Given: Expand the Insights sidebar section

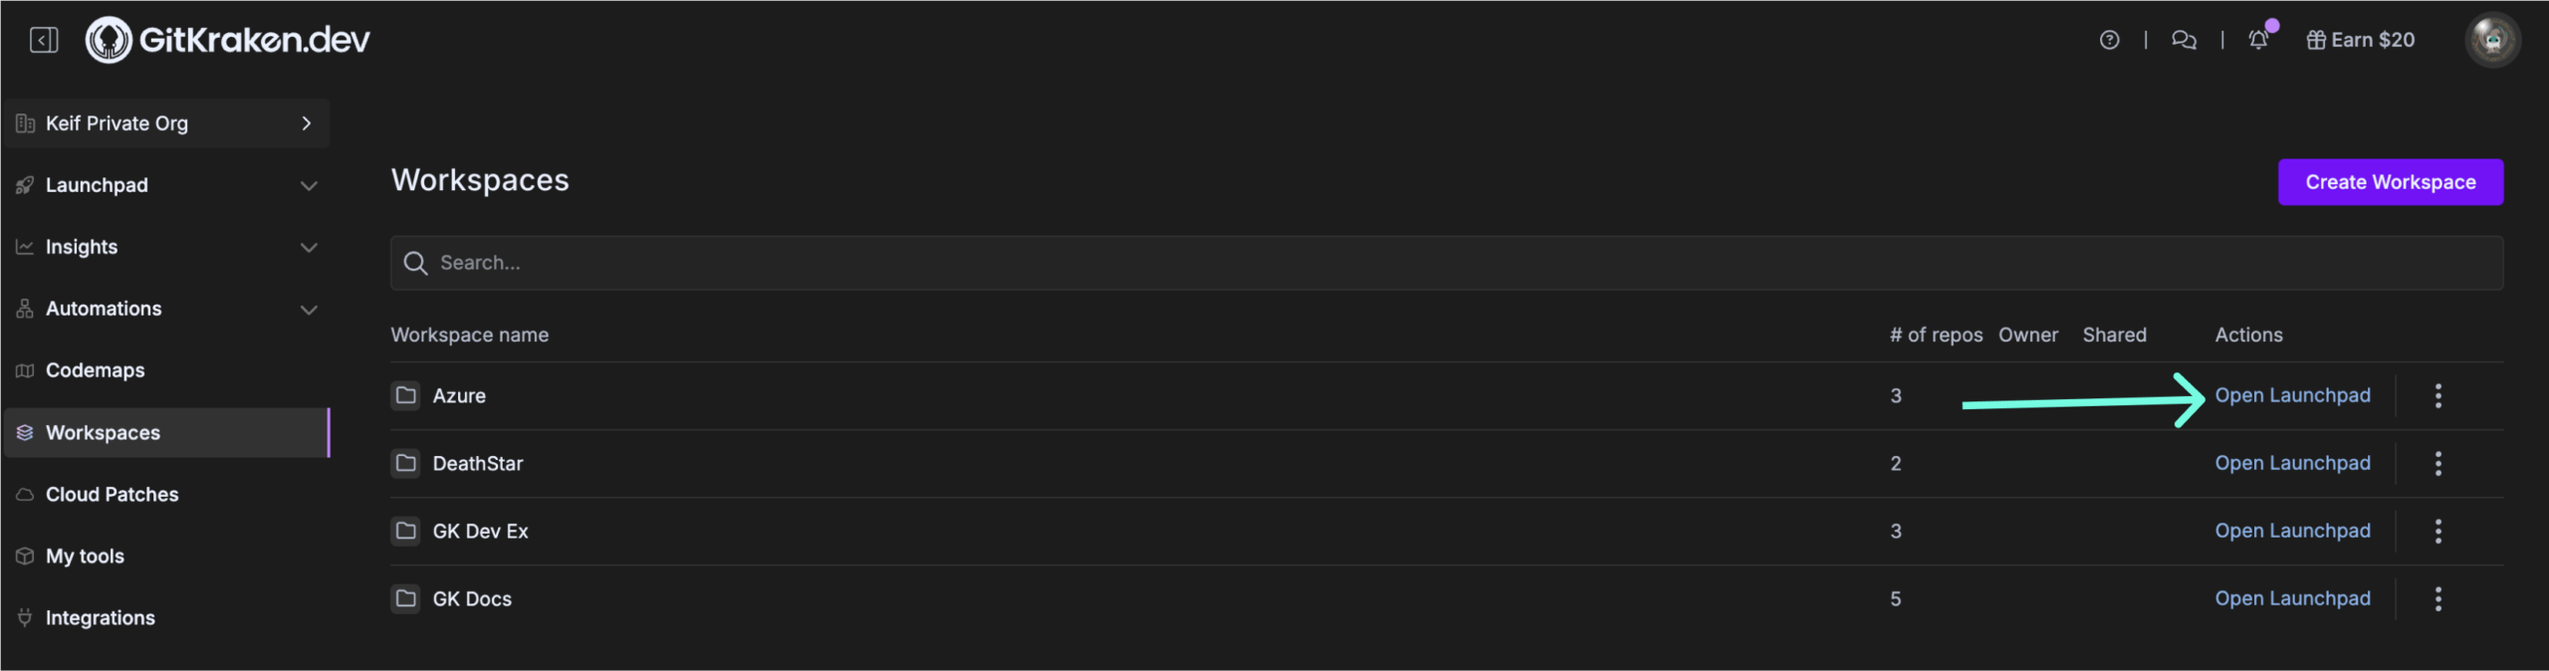Looking at the screenshot, I should click(309, 248).
